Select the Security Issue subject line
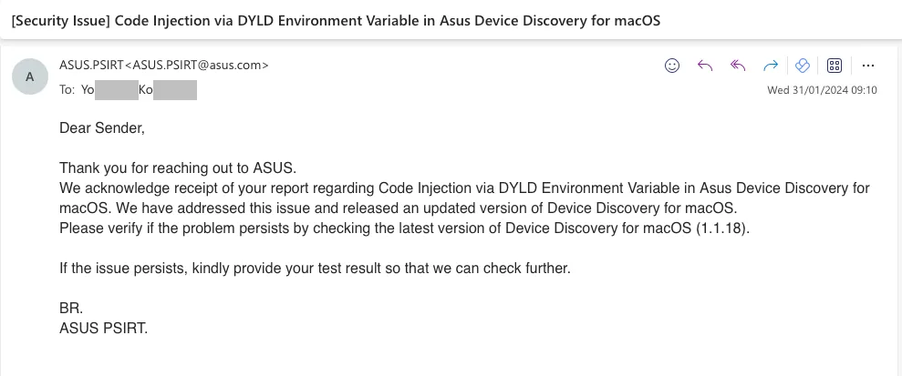The width and height of the screenshot is (902, 376). (336, 21)
